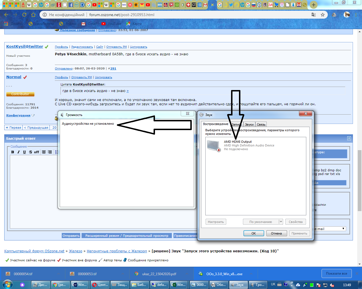Screen dimensions: 362x289
Task: Select the AMD HDMI Output device
Action: click(x=256, y=145)
